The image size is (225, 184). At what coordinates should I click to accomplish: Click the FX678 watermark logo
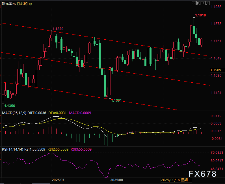click(202, 174)
